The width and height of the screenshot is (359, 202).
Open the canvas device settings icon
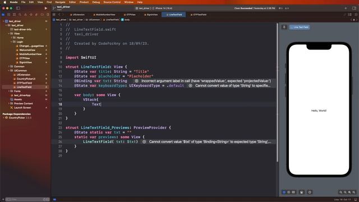click(x=302, y=192)
